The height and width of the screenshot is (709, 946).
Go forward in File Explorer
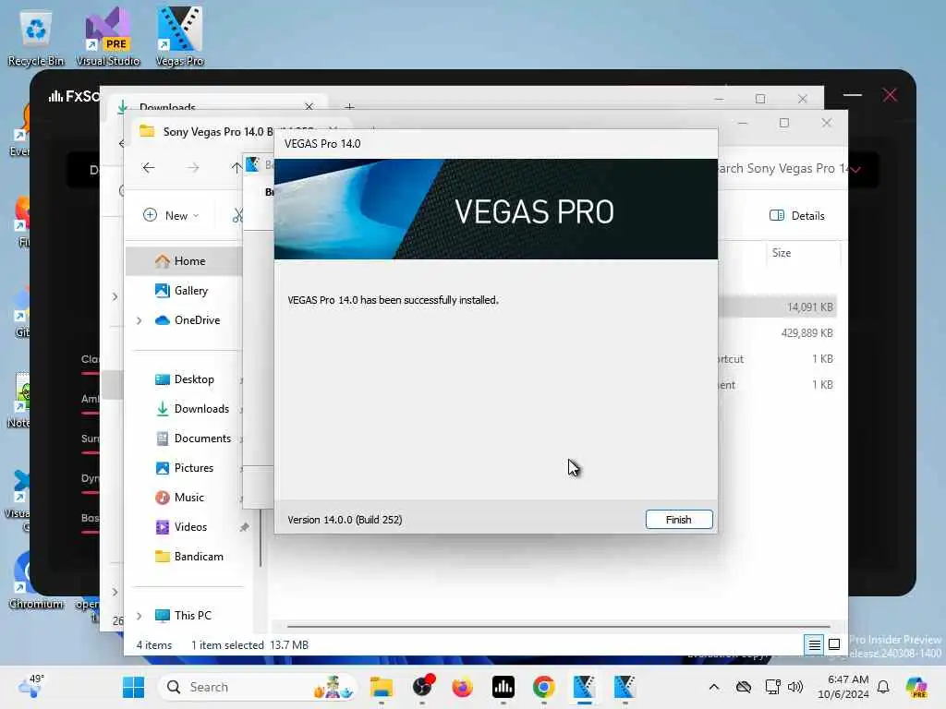(192, 168)
